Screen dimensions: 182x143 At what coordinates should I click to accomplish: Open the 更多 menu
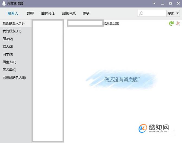tap(86, 13)
